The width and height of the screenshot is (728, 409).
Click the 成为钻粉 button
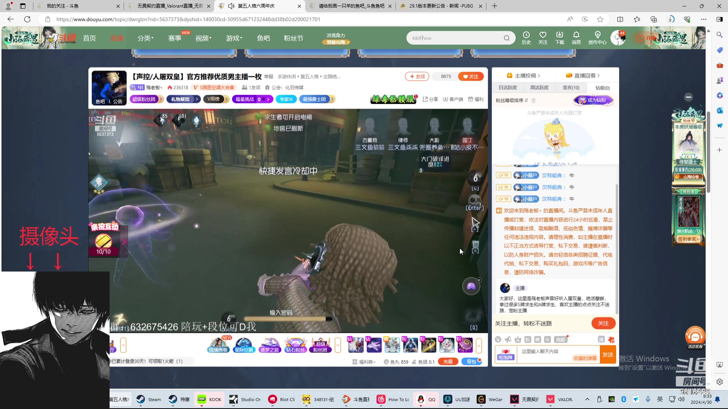[x=594, y=100]
